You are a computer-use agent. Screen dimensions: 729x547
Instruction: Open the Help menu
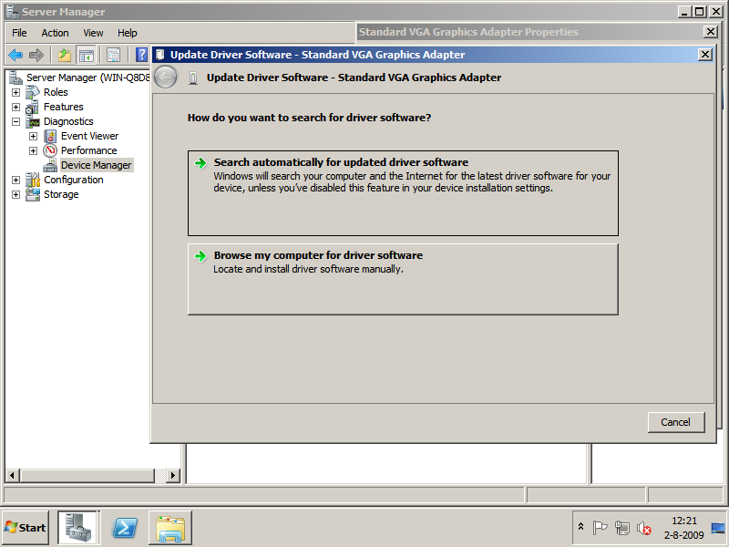(x=127, y=33)
